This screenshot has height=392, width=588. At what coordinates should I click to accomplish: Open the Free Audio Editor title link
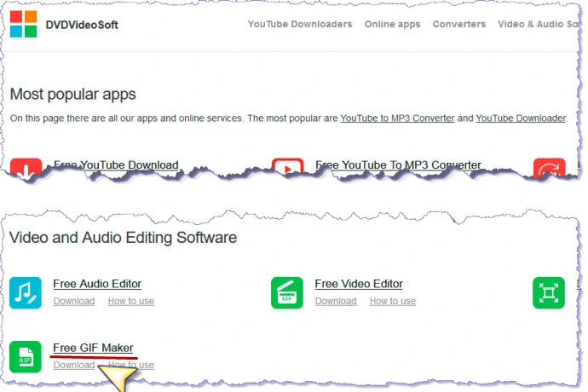coord(97,284)
